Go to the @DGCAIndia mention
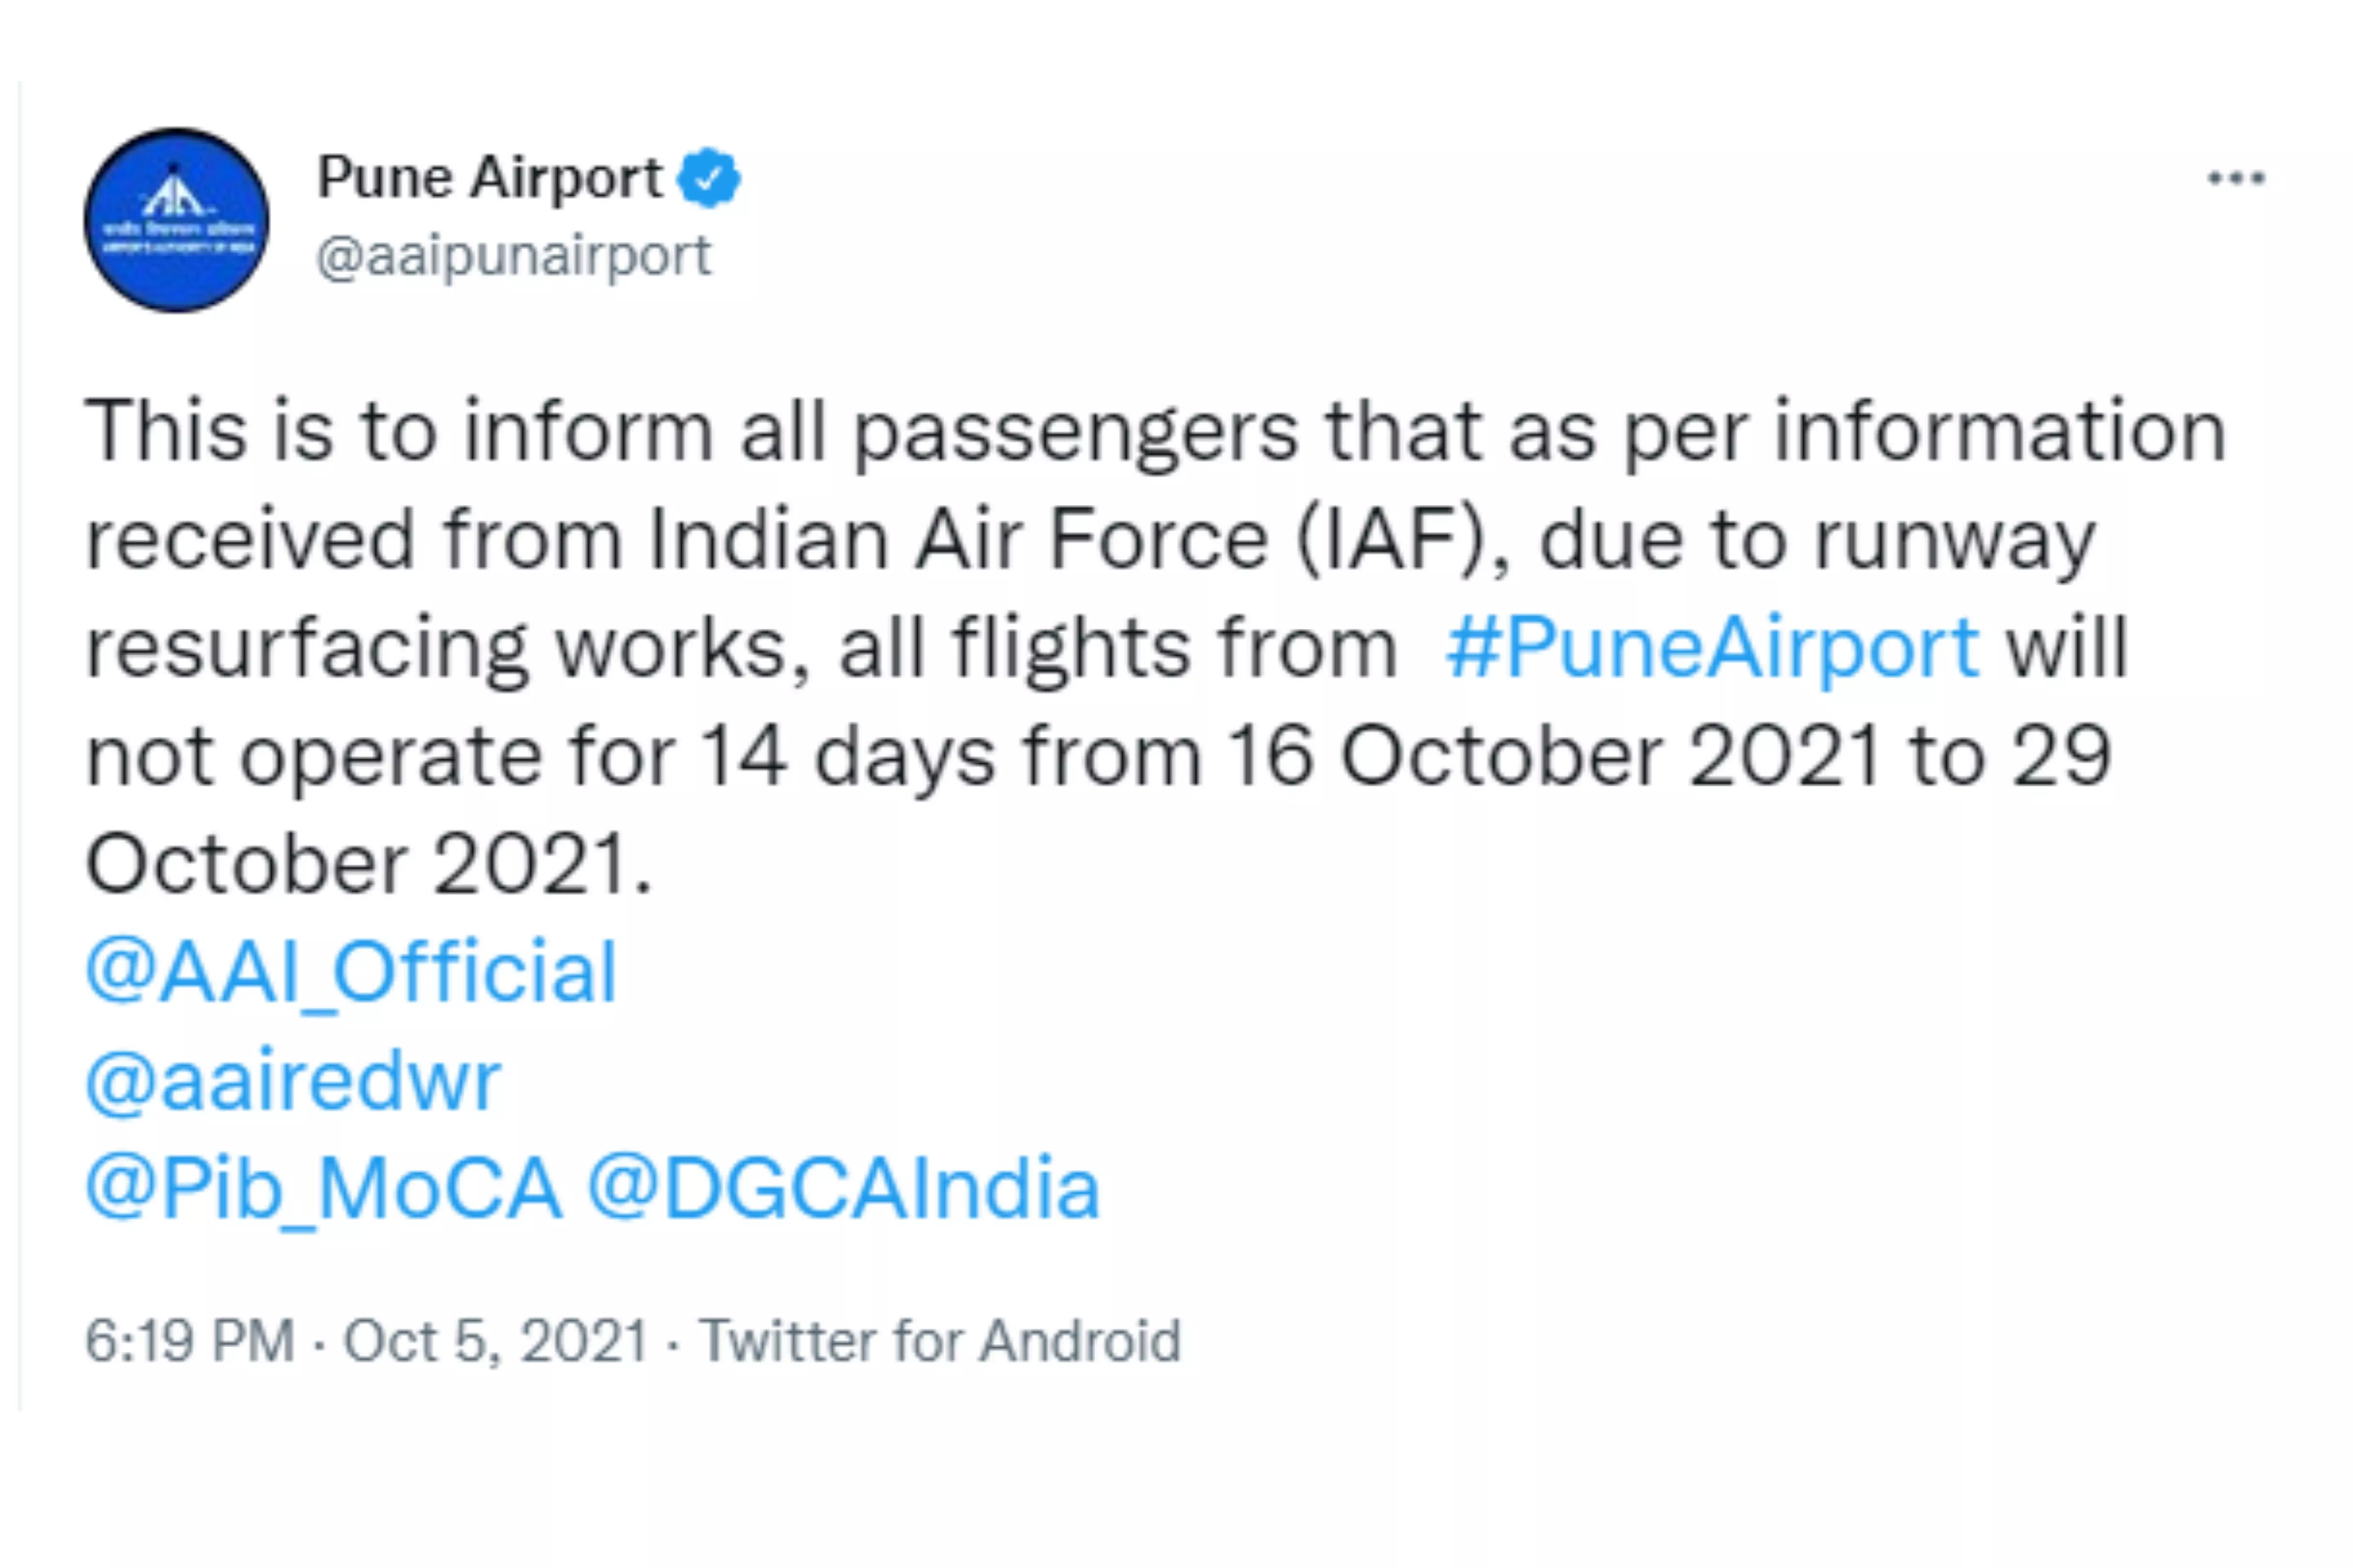 click(843, 1189)
